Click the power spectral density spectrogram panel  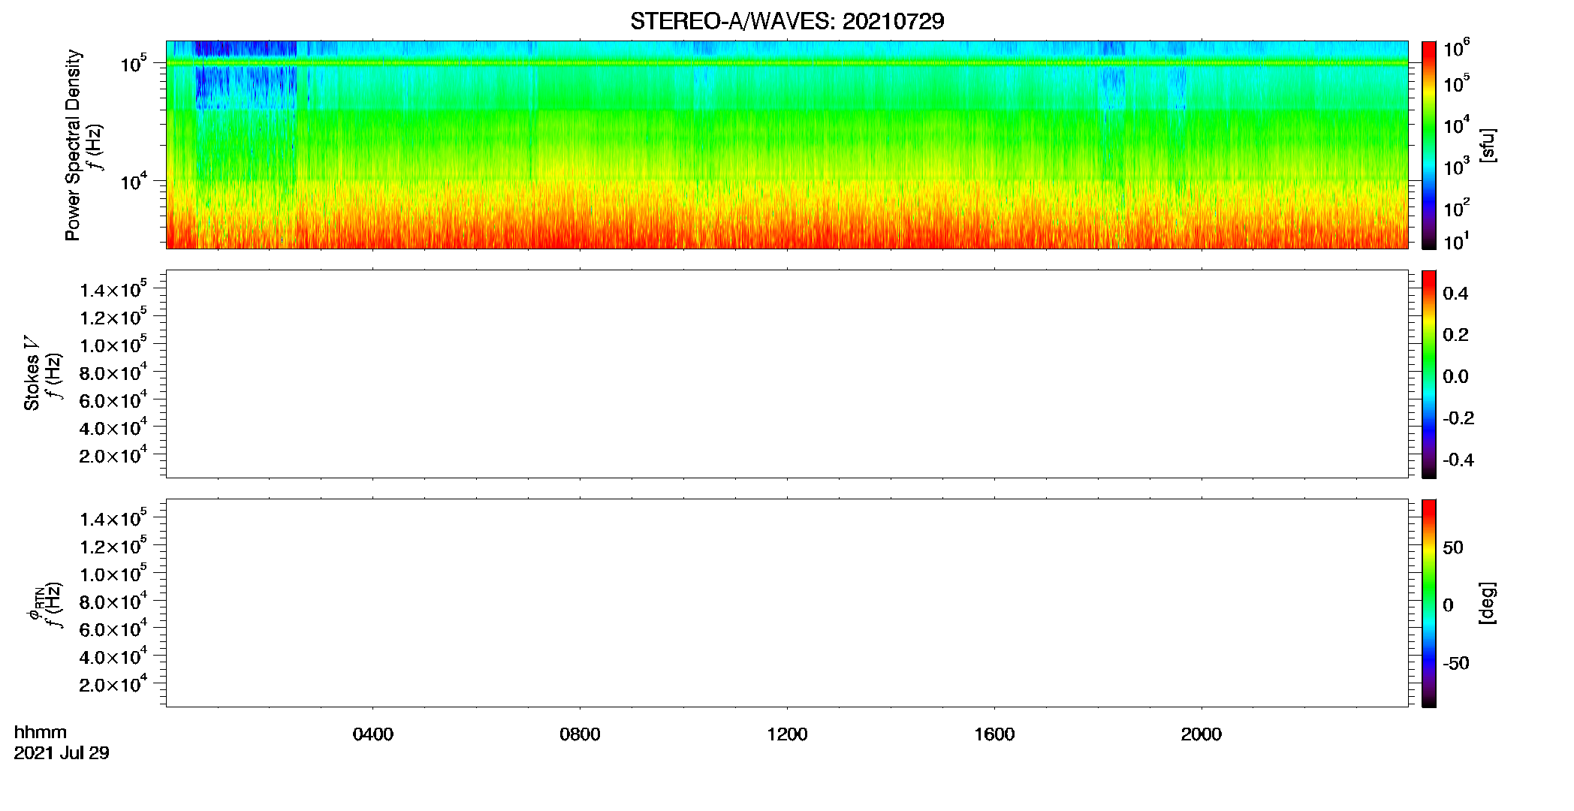click(786, 145)
